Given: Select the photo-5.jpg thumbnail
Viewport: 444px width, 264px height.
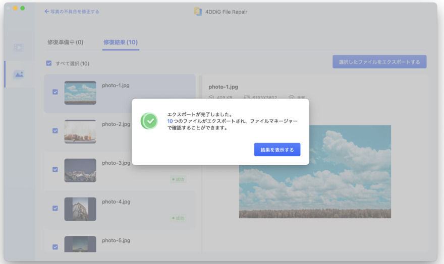Looking at the screenshot, I should tap(80, 244).
